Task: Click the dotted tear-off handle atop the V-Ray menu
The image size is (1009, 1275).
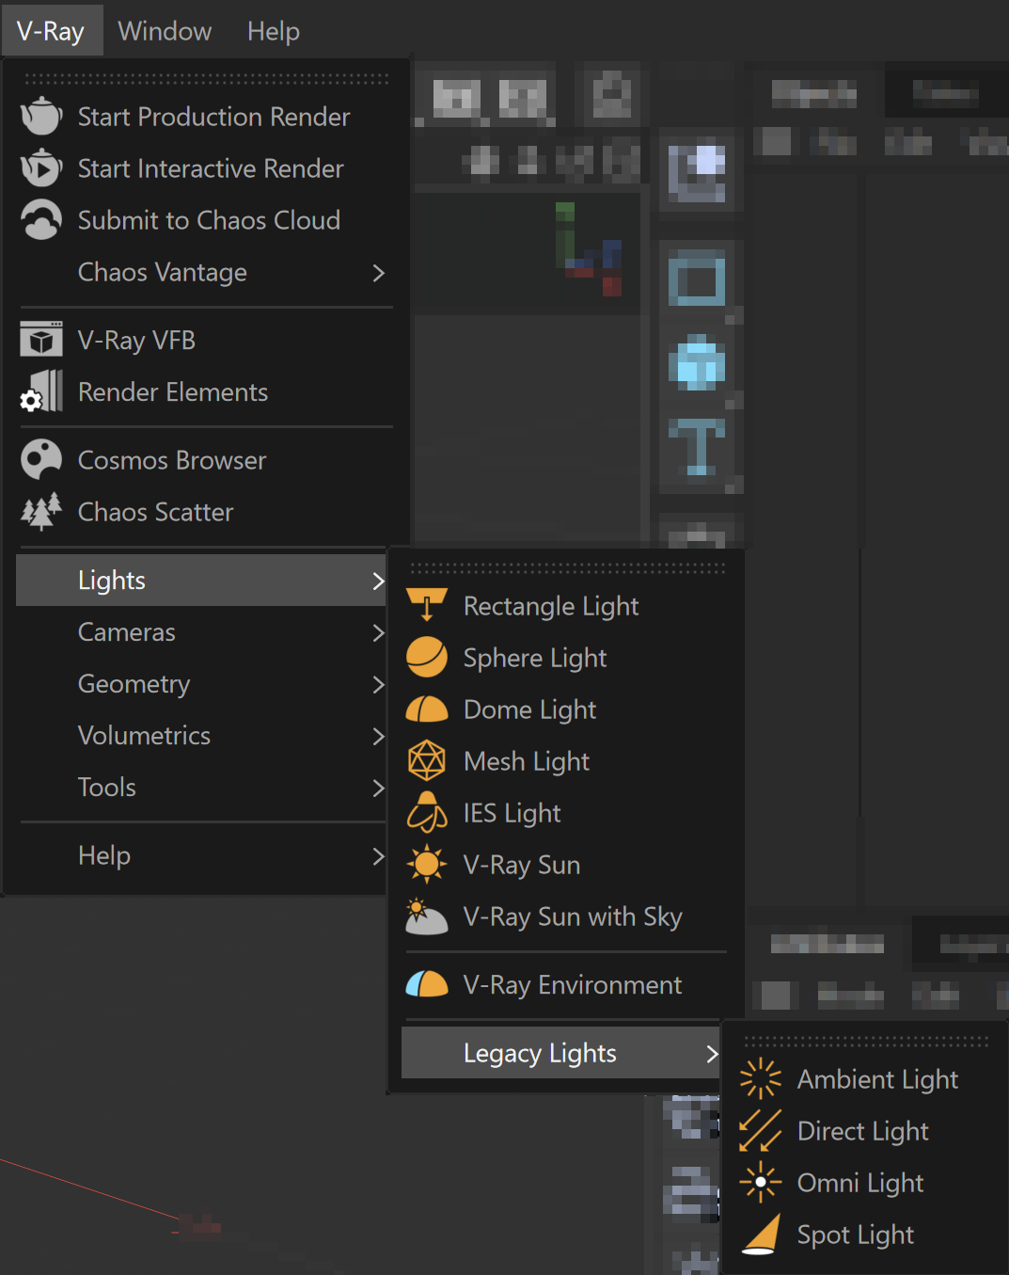Action: pos(206,79)
